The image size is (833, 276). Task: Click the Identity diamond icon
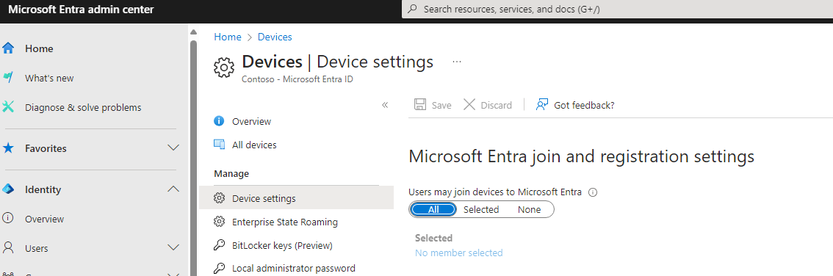(x=8, y=189)
